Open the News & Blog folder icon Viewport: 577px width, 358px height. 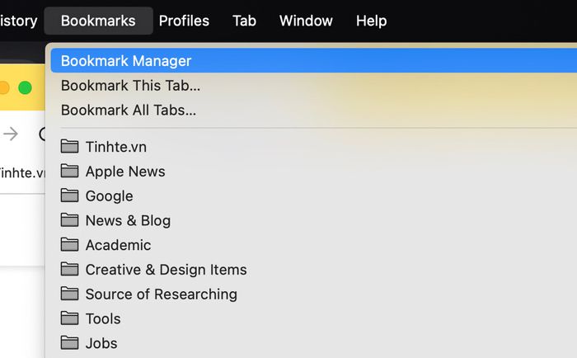point(69,220)
